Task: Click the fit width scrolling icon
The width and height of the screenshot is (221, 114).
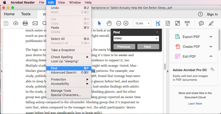Action: point(158,23)
